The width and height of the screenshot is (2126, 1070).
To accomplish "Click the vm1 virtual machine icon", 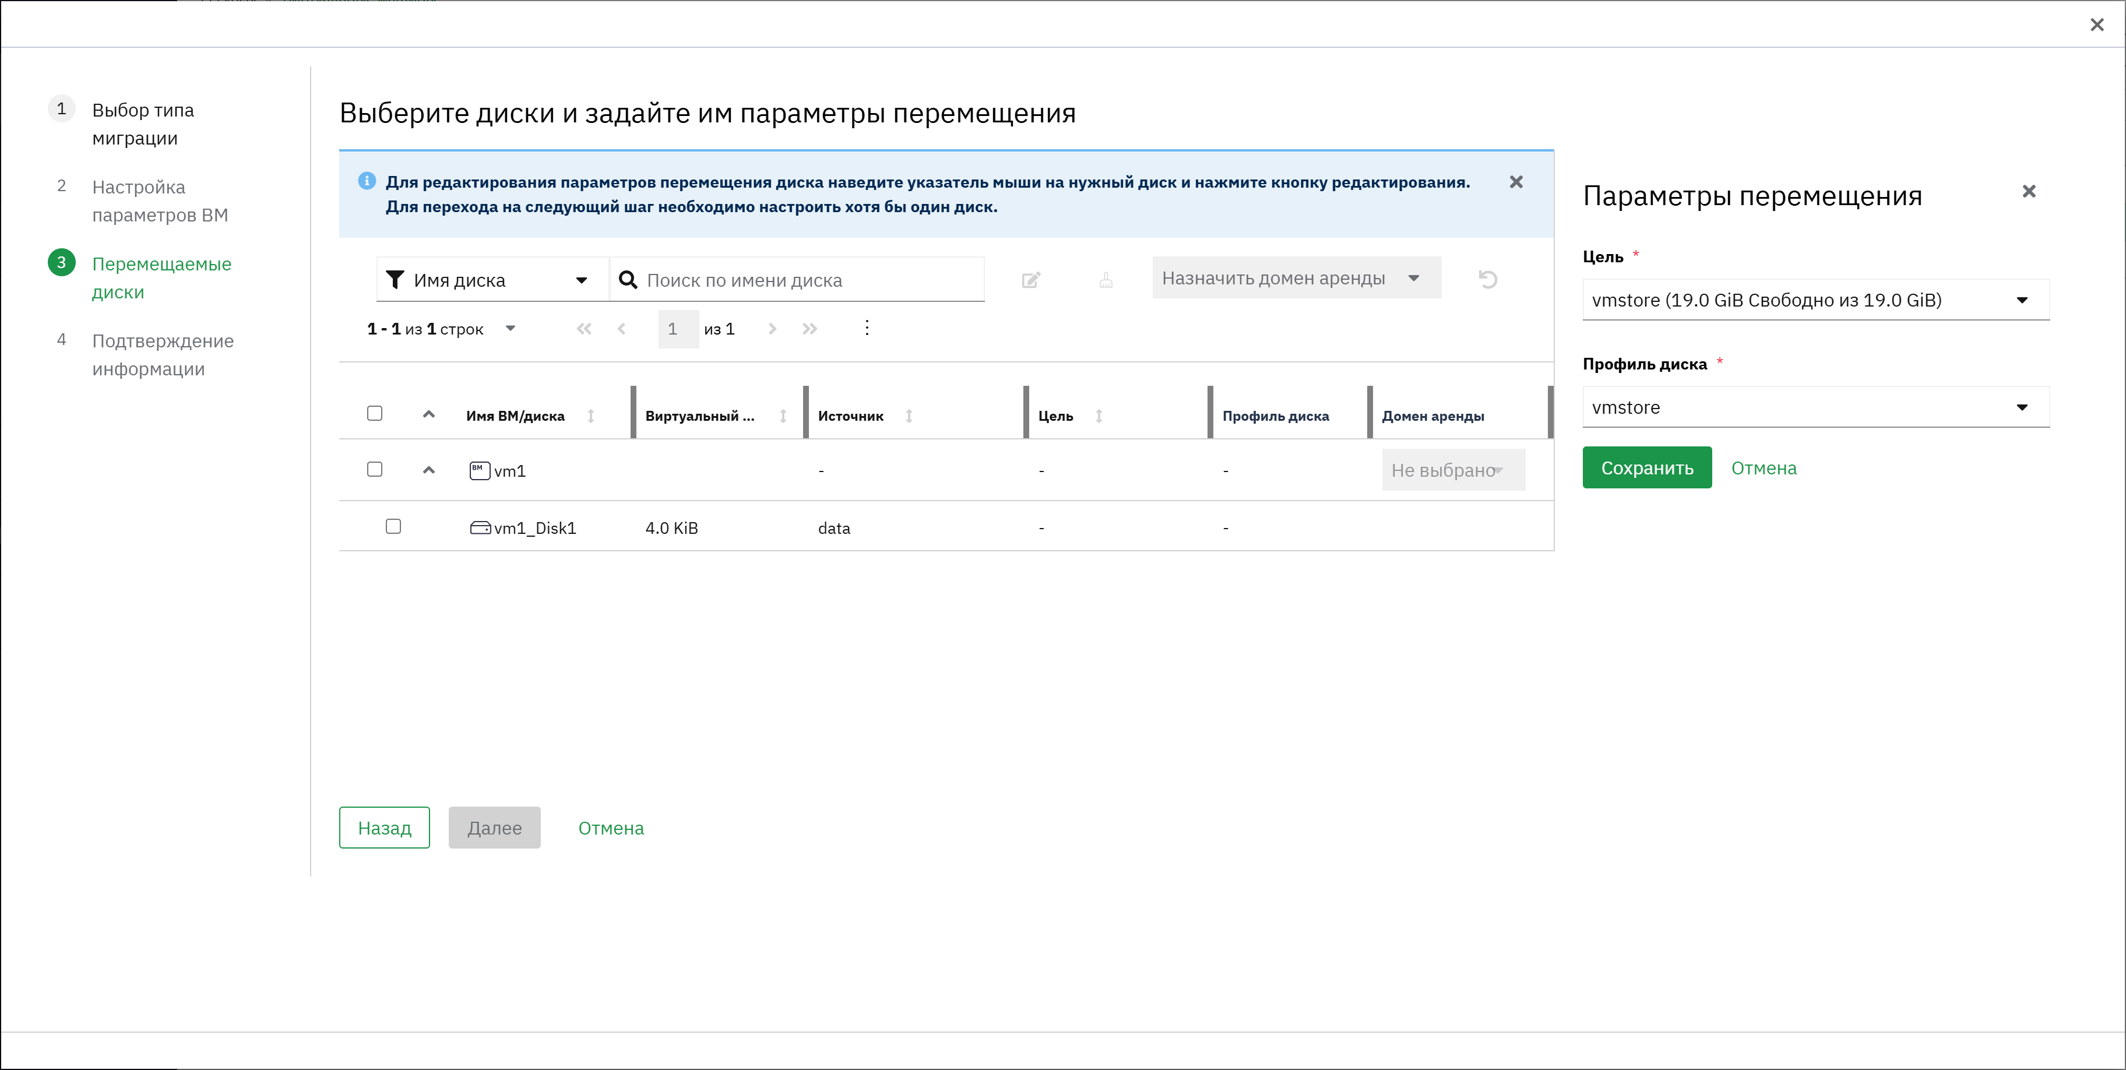I will pos(480,471).
